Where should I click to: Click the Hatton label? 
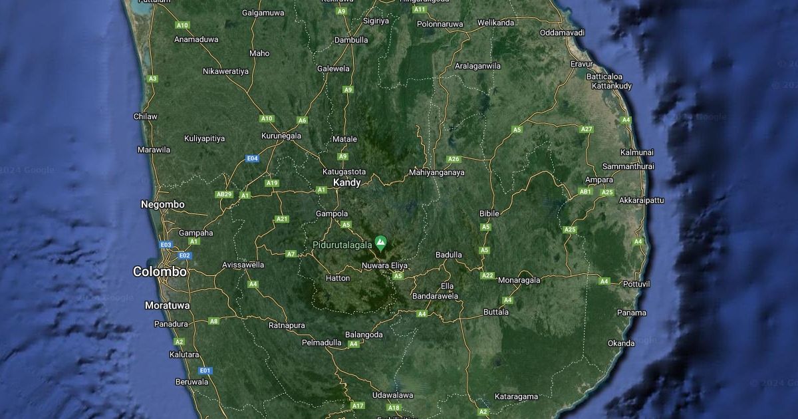pos(338,278)
